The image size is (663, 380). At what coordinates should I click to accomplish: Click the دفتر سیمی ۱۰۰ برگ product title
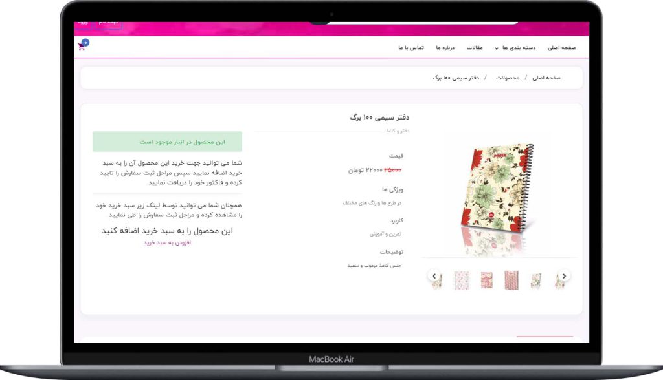click(379, 117)
